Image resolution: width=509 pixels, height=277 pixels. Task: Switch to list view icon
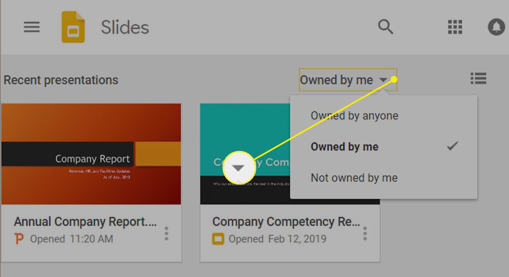(478, 78)
